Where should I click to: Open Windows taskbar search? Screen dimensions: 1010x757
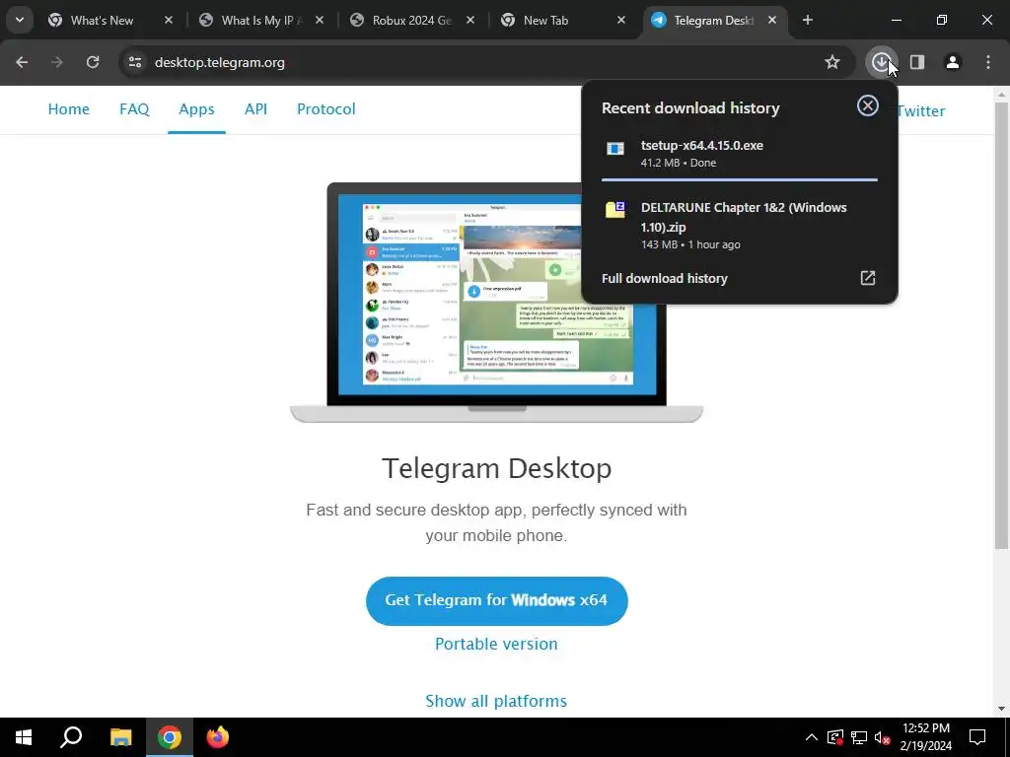click(x=71, y=737)
